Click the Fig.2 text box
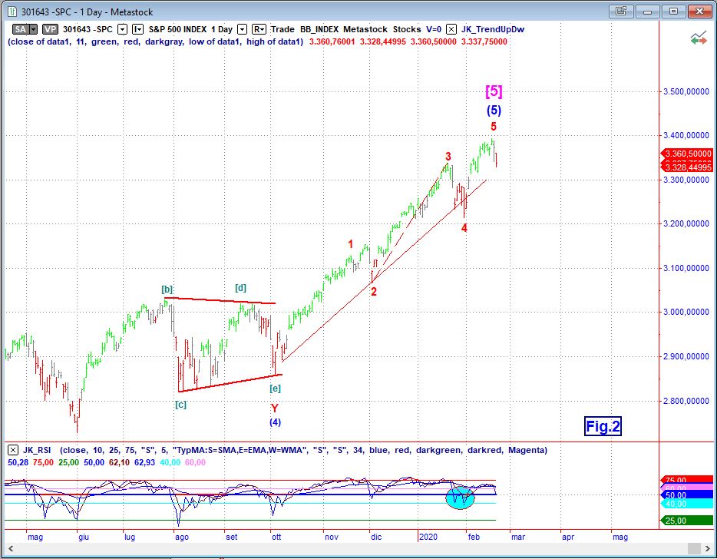 click(x=603, y=426)
